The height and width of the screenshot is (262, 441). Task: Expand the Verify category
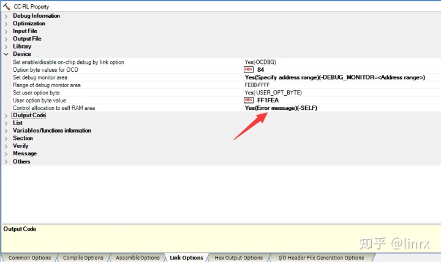point(6,146)
